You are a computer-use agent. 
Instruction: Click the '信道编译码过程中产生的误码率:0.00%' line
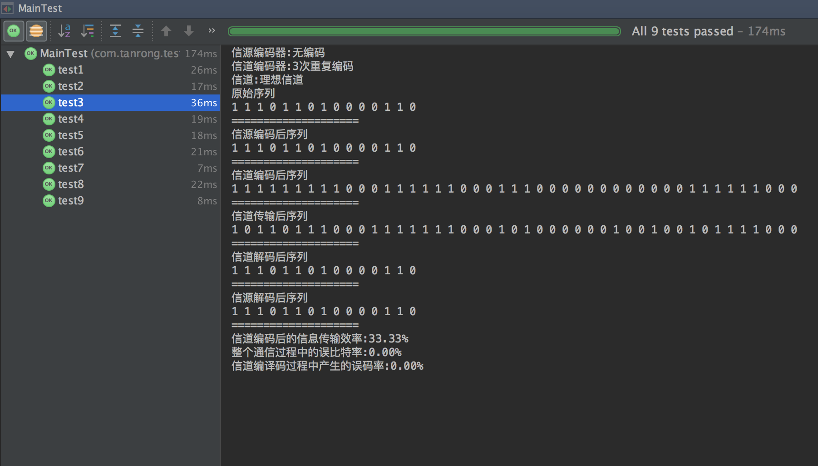pyautogui.click(x=327, y=366)
